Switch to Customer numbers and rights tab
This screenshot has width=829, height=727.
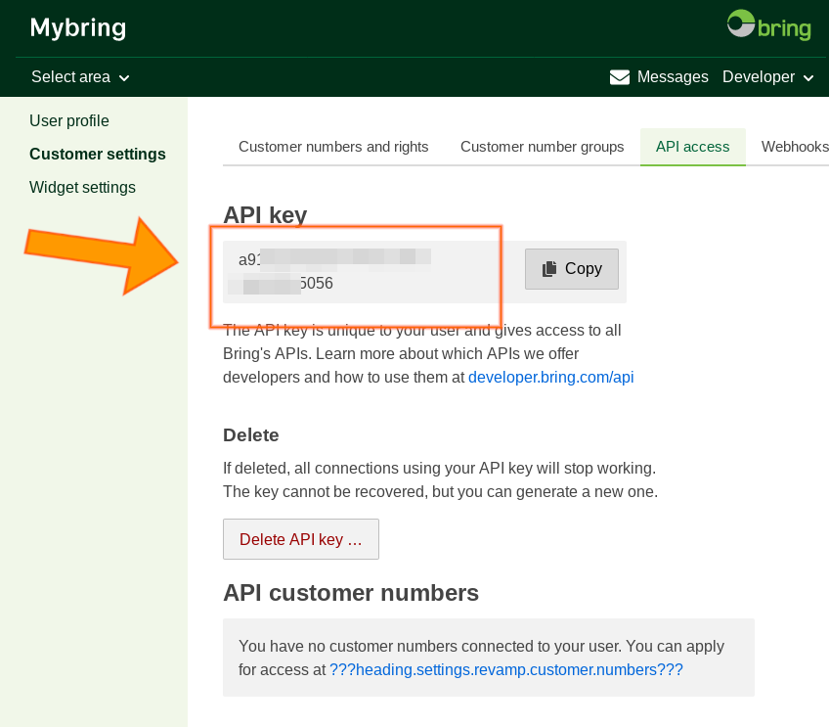pyautogui.click(x=333, y=147)
